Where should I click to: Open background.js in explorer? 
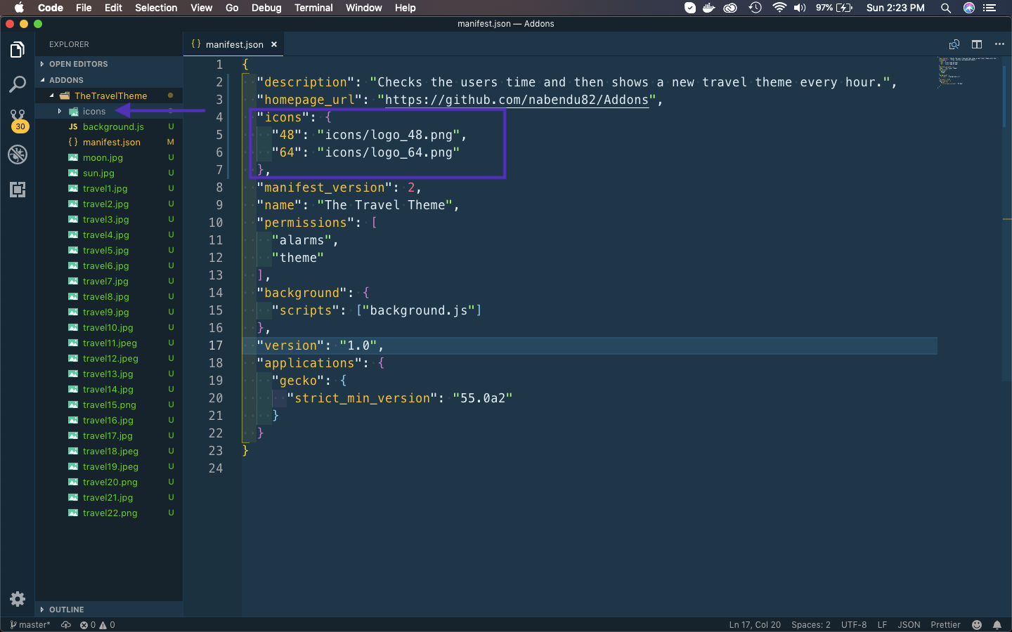point(109,127)
